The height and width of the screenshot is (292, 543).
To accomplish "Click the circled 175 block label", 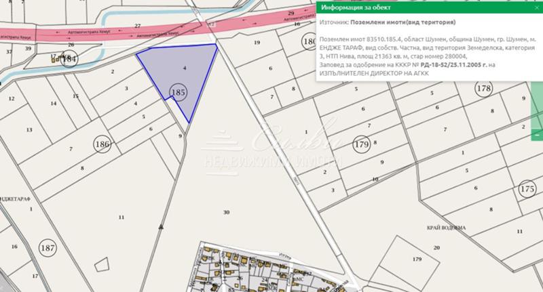I will (x=527, y=190).
